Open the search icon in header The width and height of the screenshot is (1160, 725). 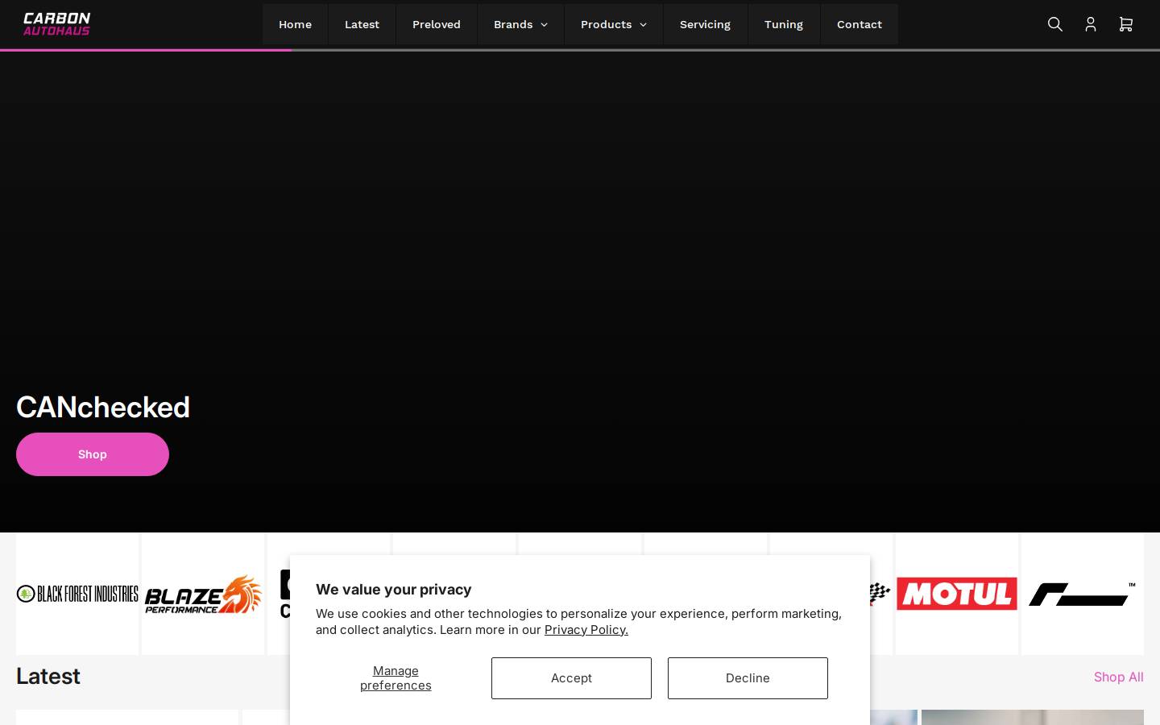point(1054,24)
